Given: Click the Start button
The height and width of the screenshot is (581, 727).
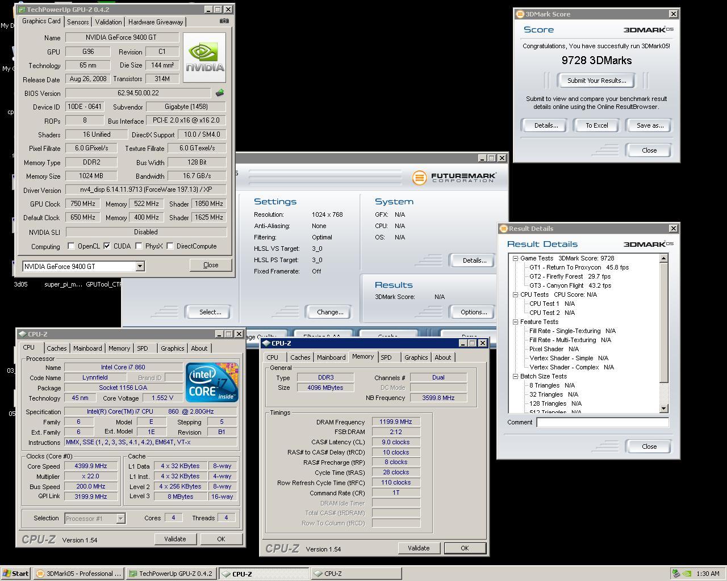Looking at the screenshot, I should pyautogui.click(x=16, y=573).
